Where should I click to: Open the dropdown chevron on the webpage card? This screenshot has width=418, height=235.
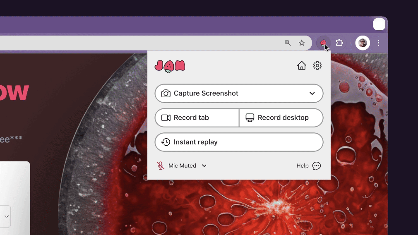7,216
